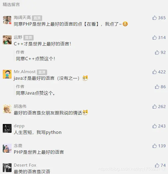Like depp's python comment
168x174 pixels.
(155, 126)
